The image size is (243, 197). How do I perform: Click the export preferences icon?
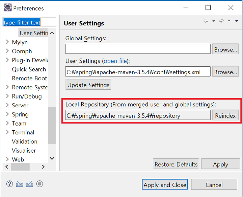point(29,184)
